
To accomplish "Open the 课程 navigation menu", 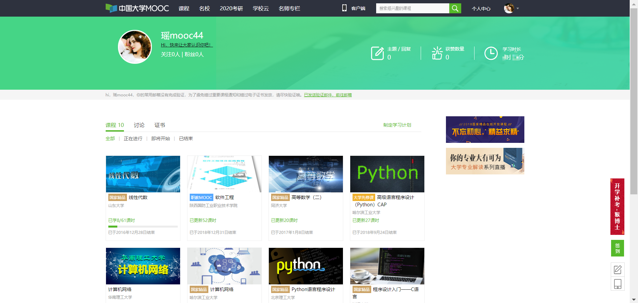I will pos(184,8).
